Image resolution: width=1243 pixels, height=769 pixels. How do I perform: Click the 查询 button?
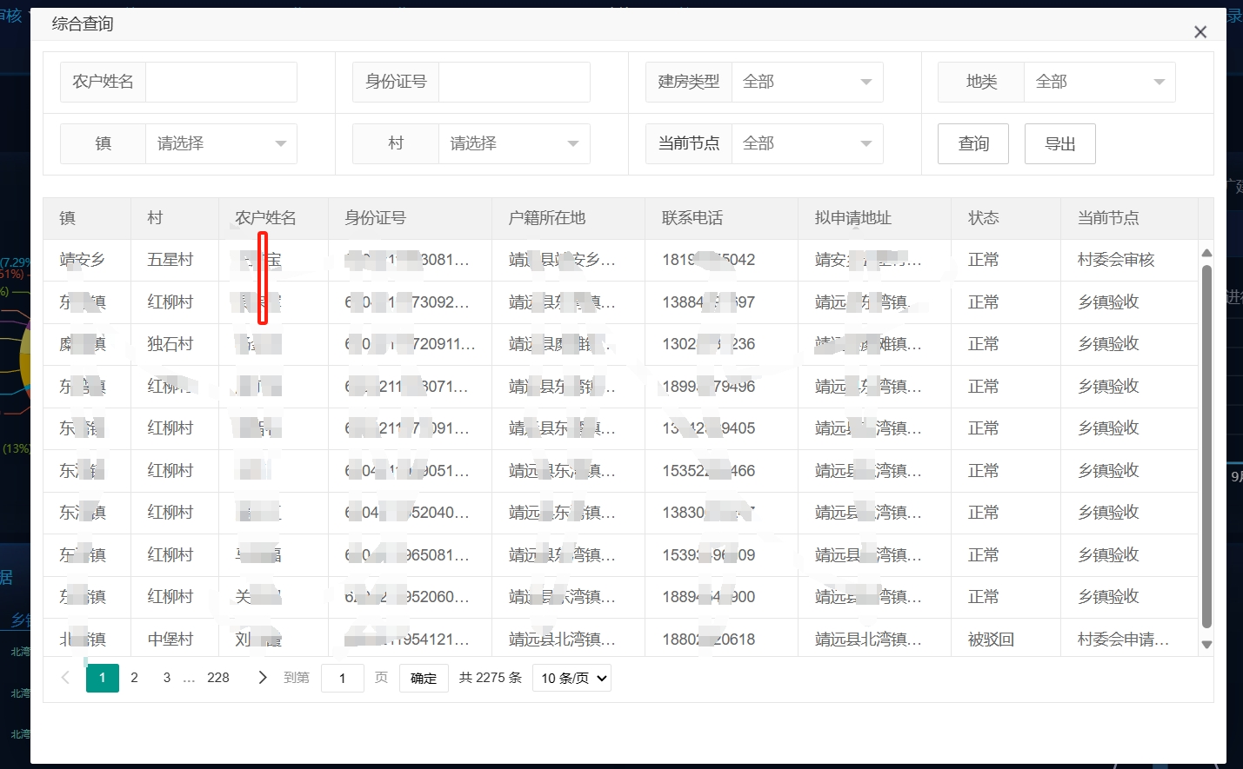(x=973, y=143)
